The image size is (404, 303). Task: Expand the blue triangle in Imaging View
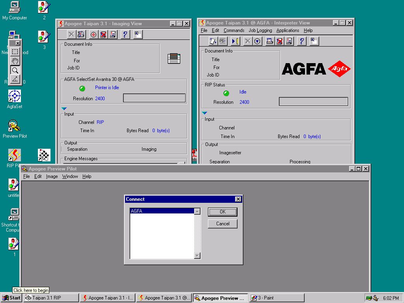pyautogui.click(x=64, y=108)
